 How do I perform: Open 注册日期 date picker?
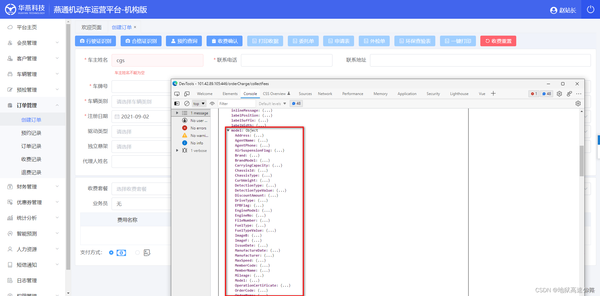point(141,117)
